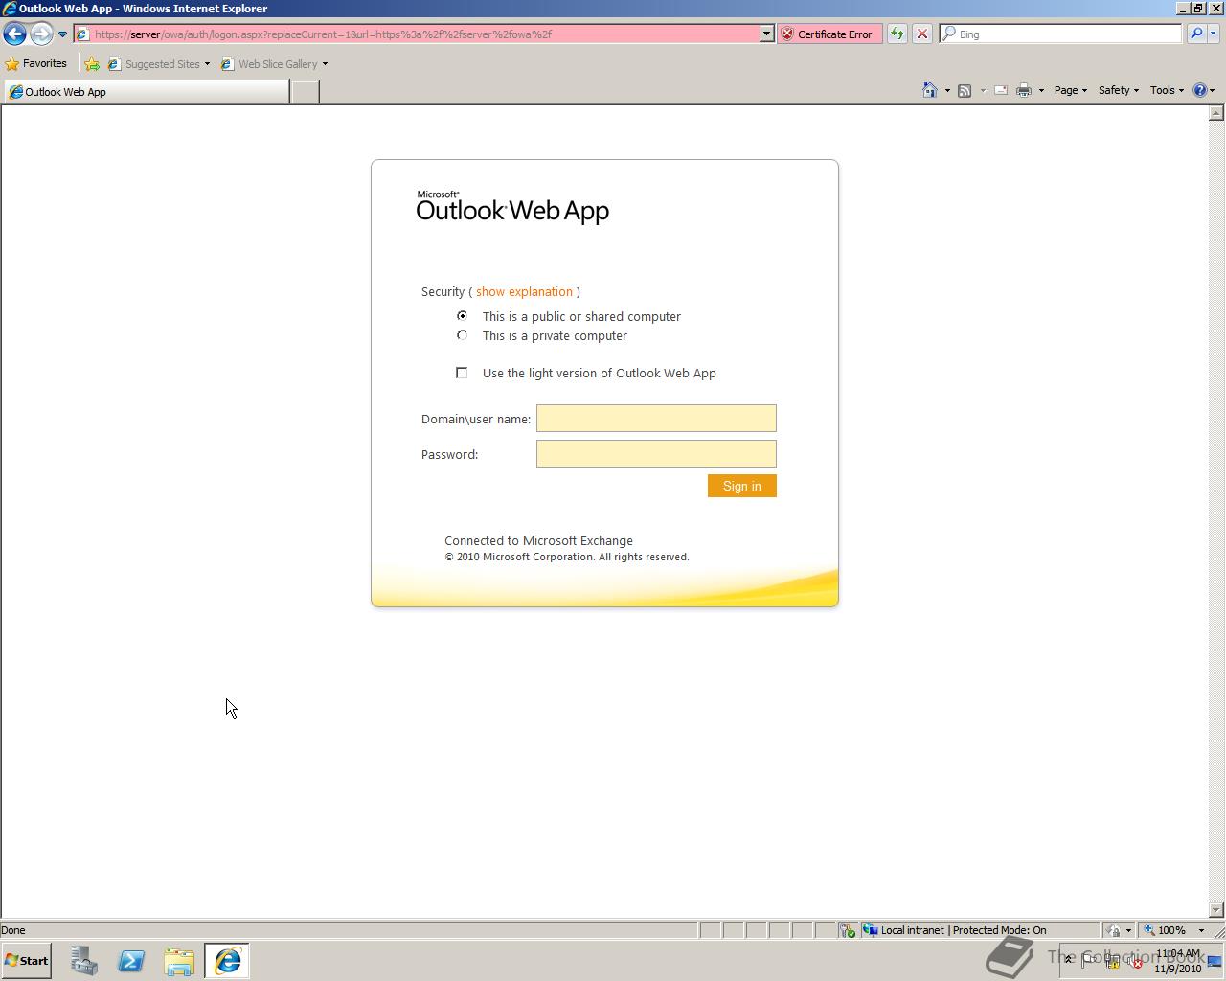Click the address bar URL field

[417, 34]
